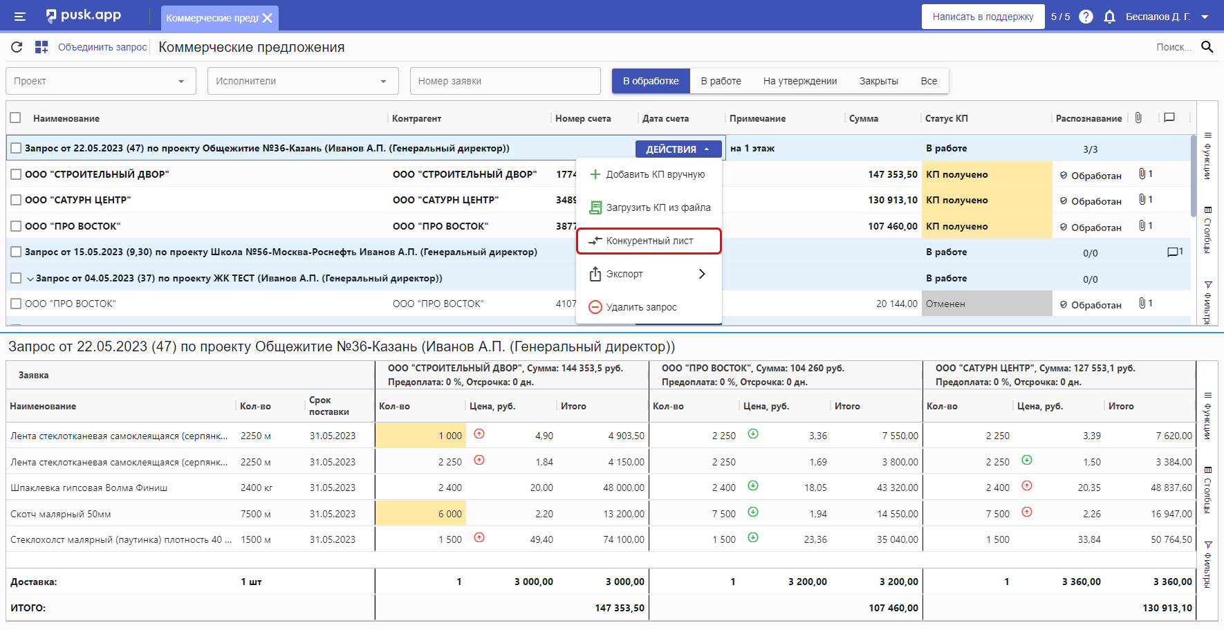The image size is (1224, 630).
Task: Open lower table Фильтры side panel
Action: pyautogui.click(x=1207, y=564)
